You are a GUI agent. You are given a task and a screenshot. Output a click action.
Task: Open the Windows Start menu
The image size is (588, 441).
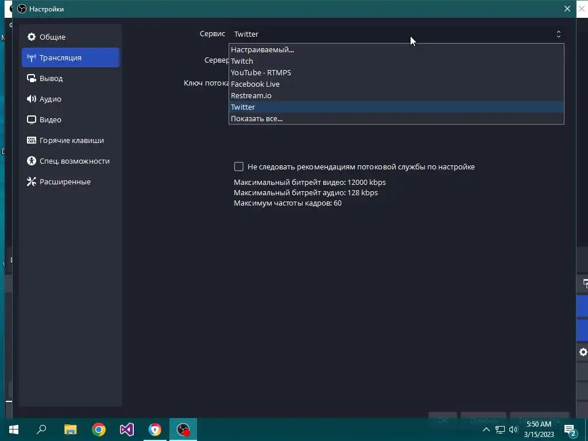pyautogui.click(x=14, y=430)
